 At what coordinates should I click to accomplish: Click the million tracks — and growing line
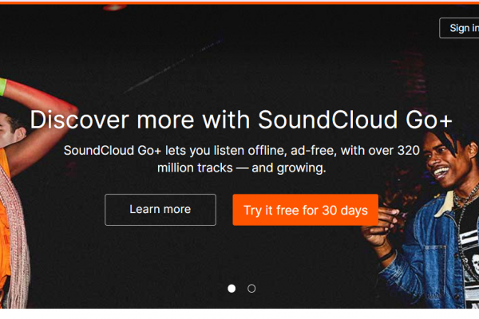tap(242, 169)
